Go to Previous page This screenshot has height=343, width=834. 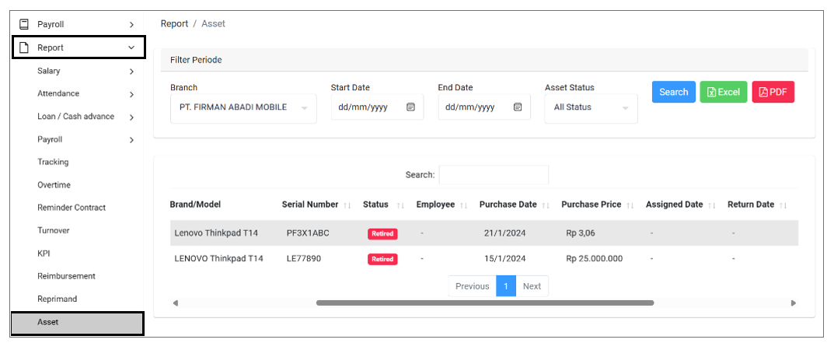[x=472, y=286]
